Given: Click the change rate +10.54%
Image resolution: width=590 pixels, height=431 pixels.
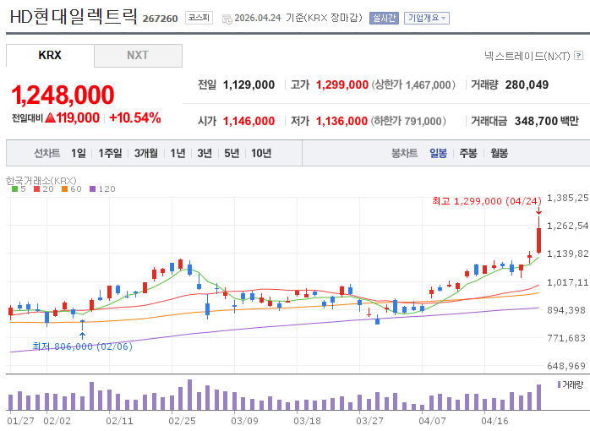Looking at the screenshot, I should coord(135,117).
